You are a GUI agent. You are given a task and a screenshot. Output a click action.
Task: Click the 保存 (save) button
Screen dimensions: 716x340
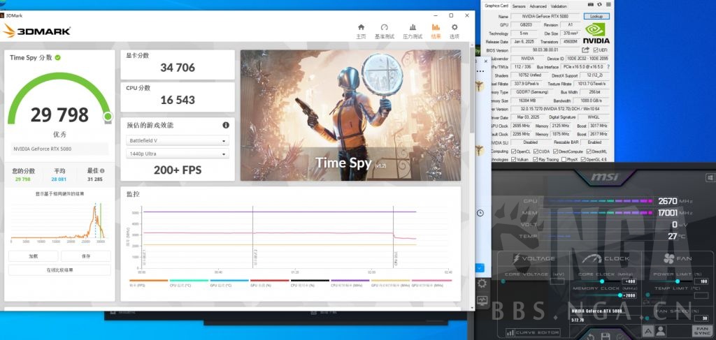click(x=86, y=256)
